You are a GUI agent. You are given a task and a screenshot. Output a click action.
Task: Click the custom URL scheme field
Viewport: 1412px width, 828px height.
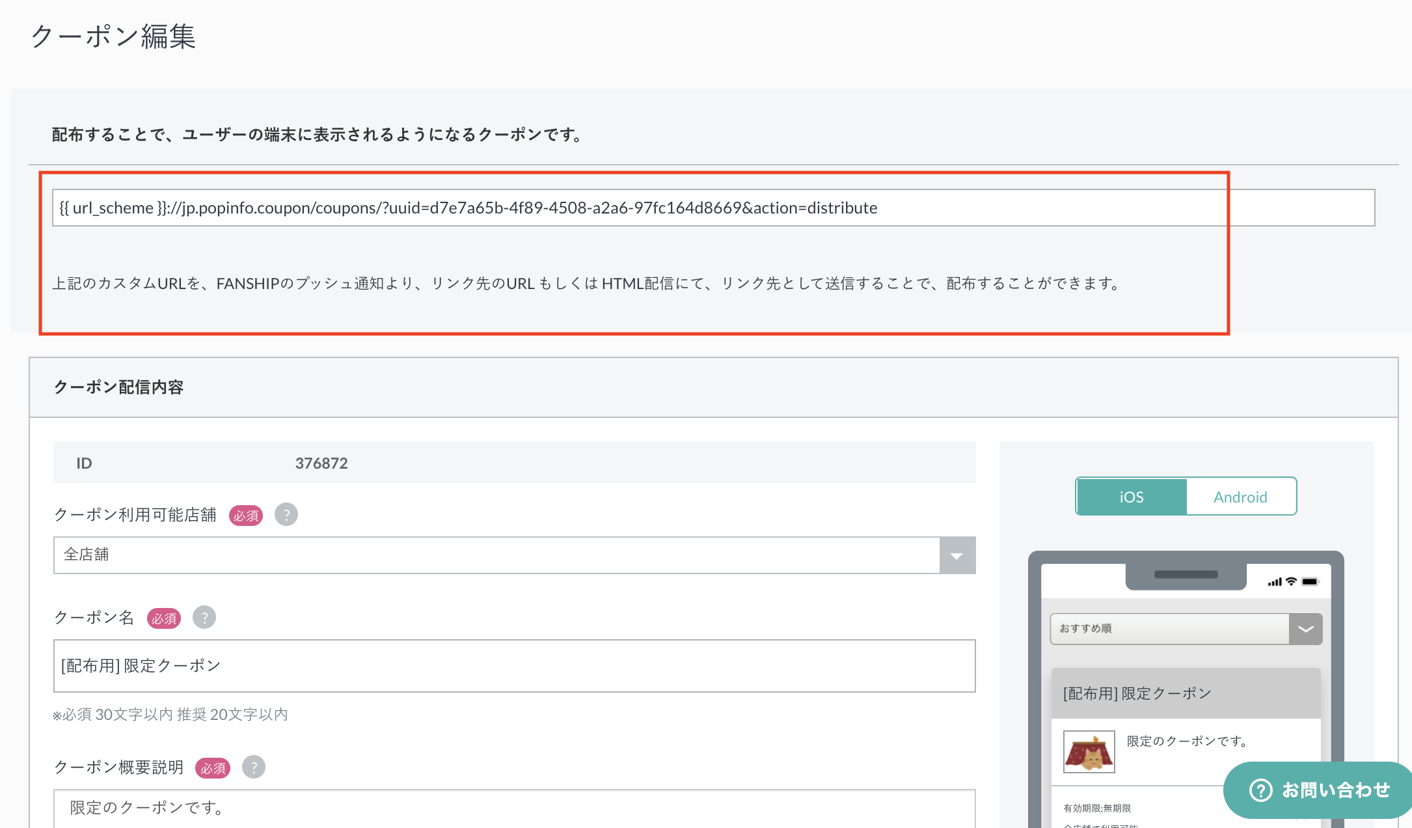tap(713, 208)
